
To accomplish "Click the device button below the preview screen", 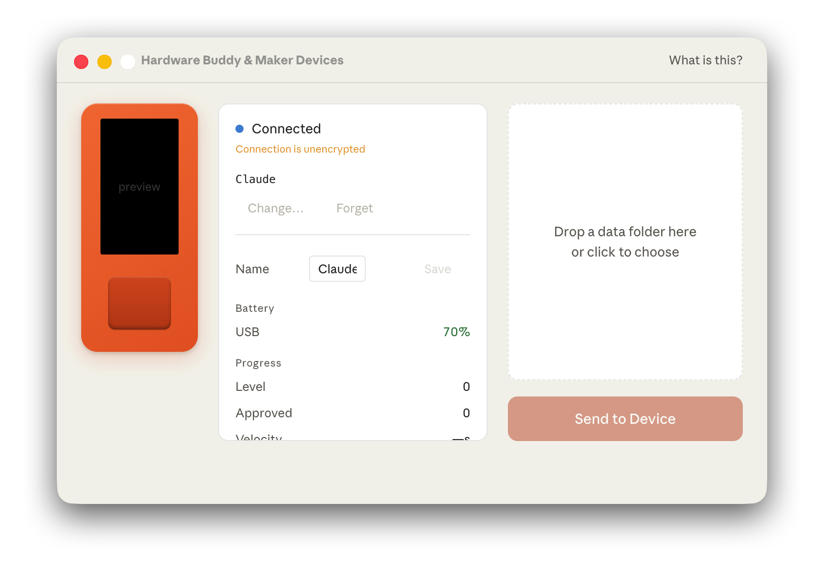I will 139,304.
